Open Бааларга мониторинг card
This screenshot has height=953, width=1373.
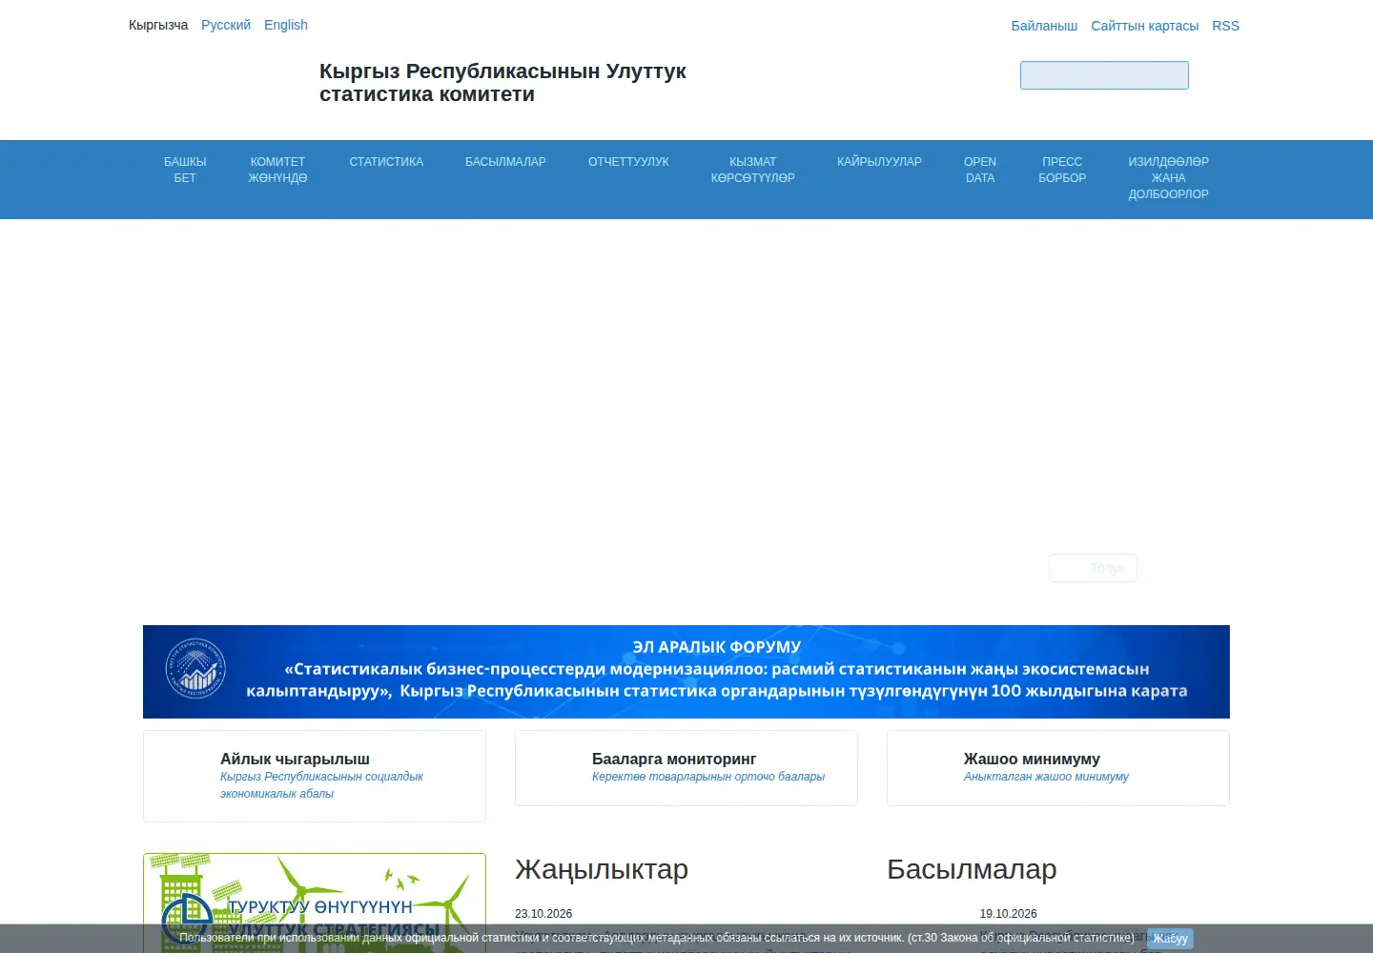(x=686, y=768)
